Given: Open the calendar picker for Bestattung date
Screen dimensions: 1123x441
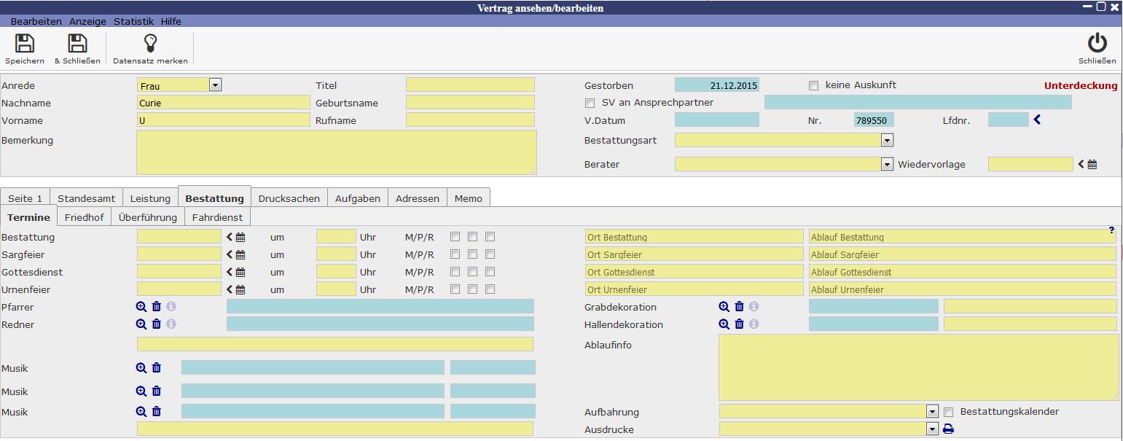Looking at the screenshot, I should pyautogui.click(x=240, y=237).
